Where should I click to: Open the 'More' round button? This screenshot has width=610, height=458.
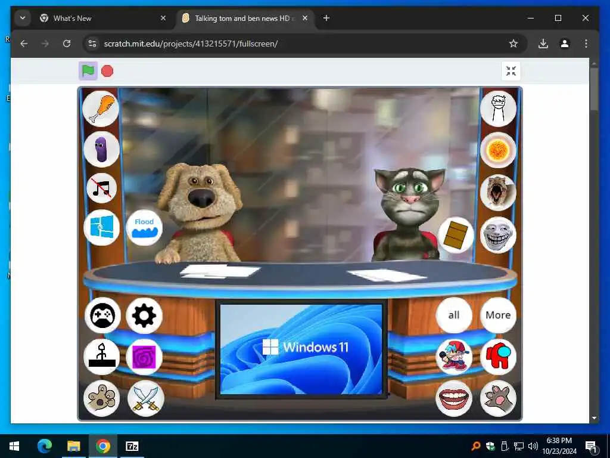499,315
